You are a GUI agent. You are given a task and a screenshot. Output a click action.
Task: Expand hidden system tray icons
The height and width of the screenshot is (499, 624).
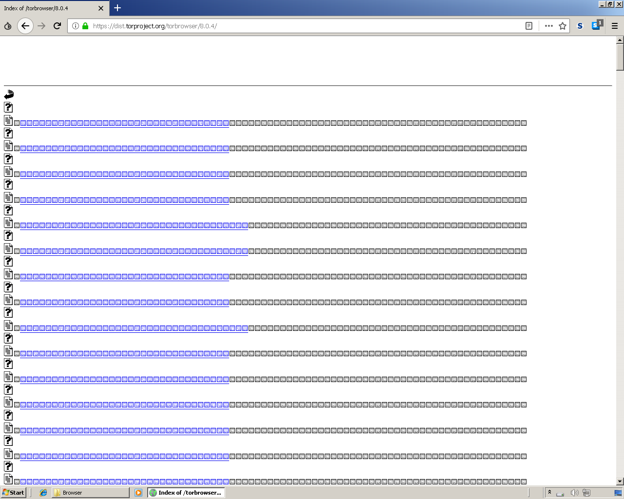(x=549, y=493)
